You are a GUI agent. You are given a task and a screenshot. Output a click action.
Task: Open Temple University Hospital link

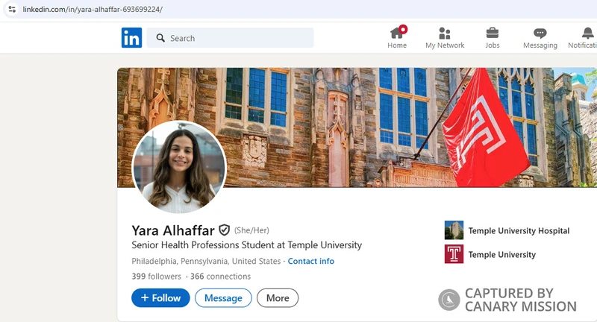(519, 231)
